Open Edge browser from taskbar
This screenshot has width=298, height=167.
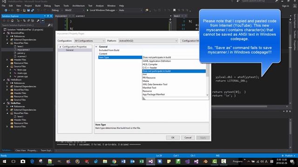[32, 161]
